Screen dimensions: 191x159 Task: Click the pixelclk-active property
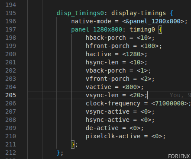(x=113, y=136)
